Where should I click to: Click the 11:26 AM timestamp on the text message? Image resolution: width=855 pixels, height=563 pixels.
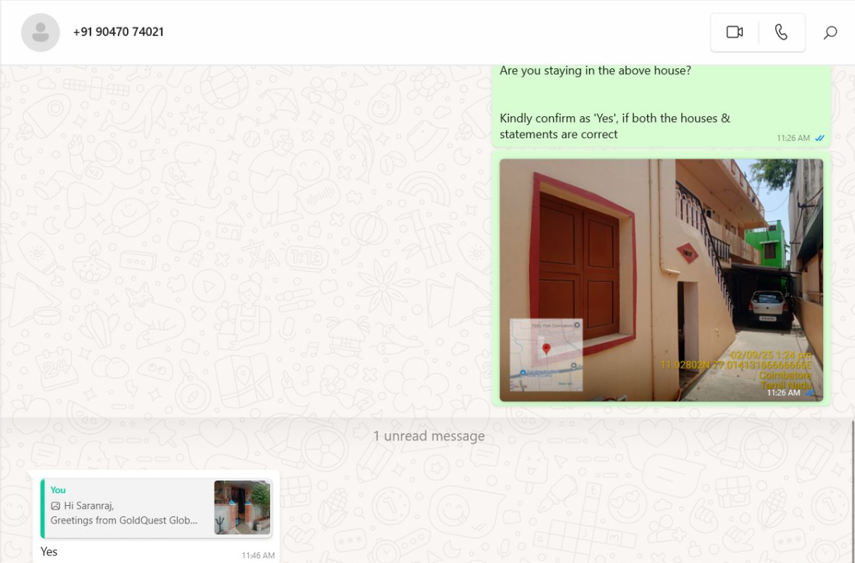(793, 138)
